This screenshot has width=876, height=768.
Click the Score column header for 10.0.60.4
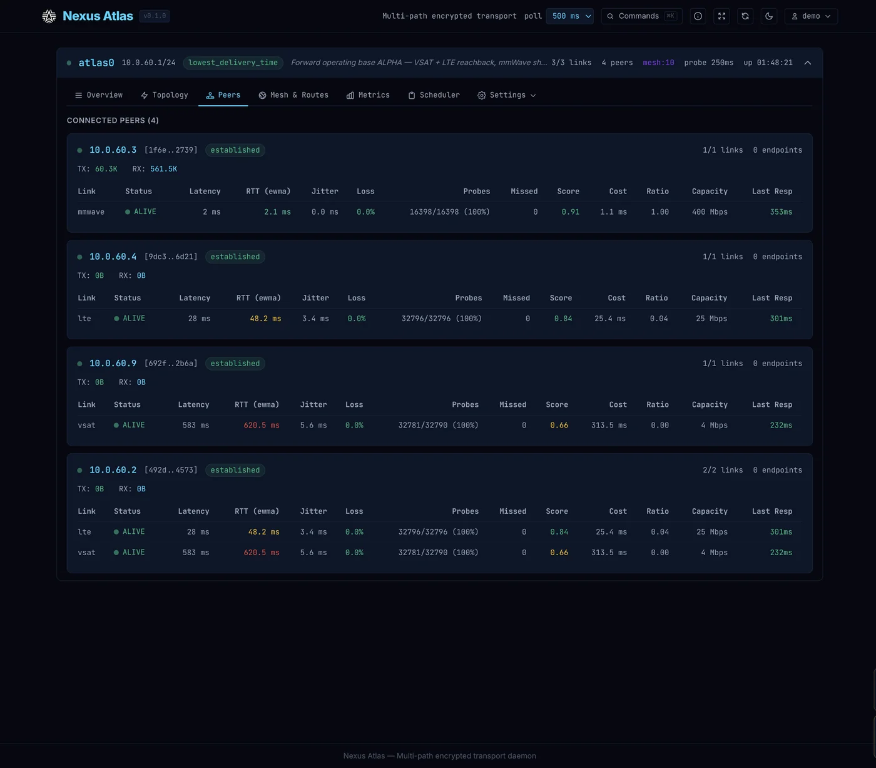coord(561,298)
